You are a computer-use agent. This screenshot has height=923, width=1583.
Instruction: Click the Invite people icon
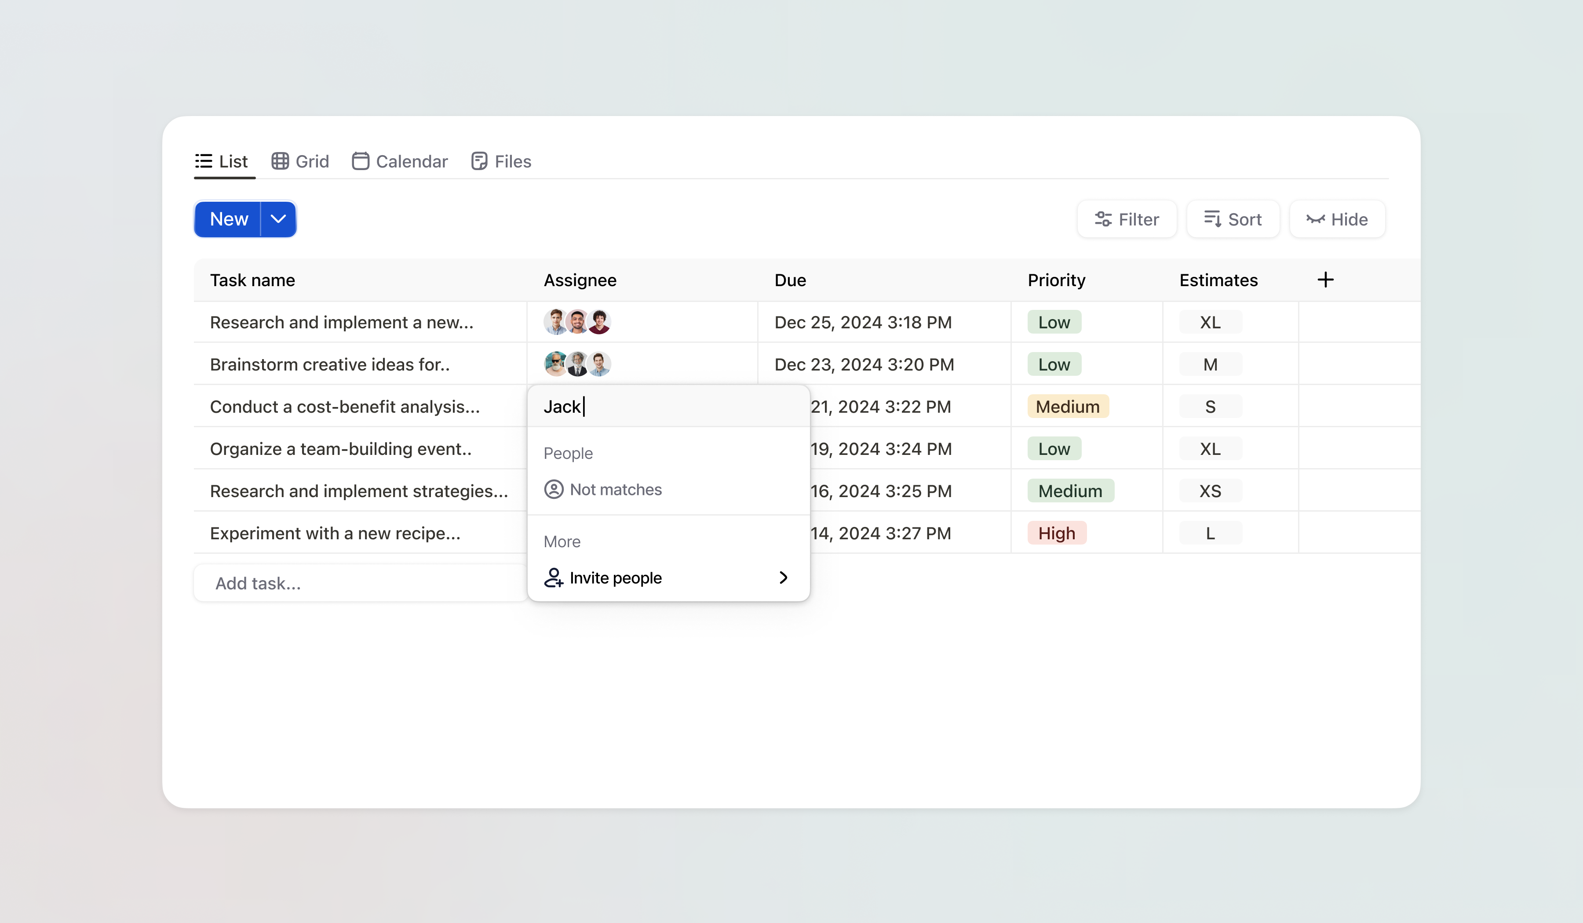click(x=554, y=578)
